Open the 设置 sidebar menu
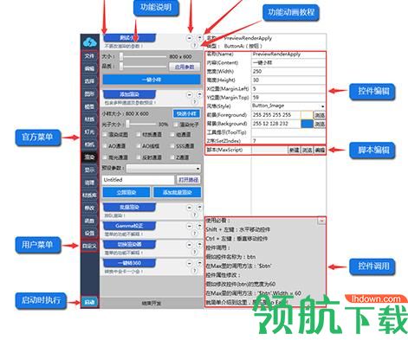Viewport: 408px width, 340px height. coord(89,233)
